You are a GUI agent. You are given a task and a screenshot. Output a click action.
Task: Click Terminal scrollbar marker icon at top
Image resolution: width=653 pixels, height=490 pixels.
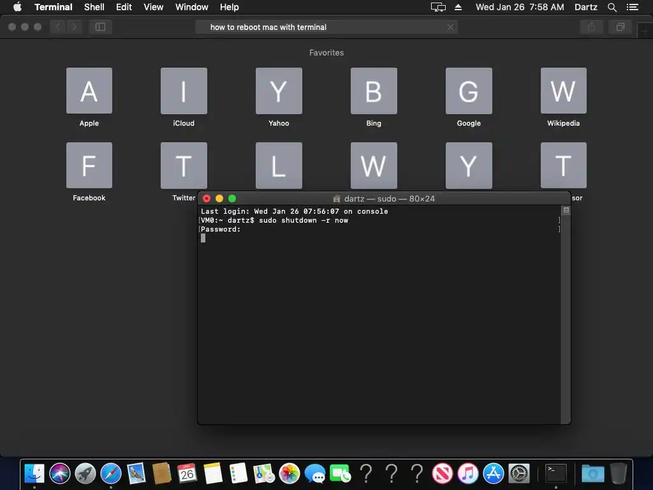click(566, 210)
